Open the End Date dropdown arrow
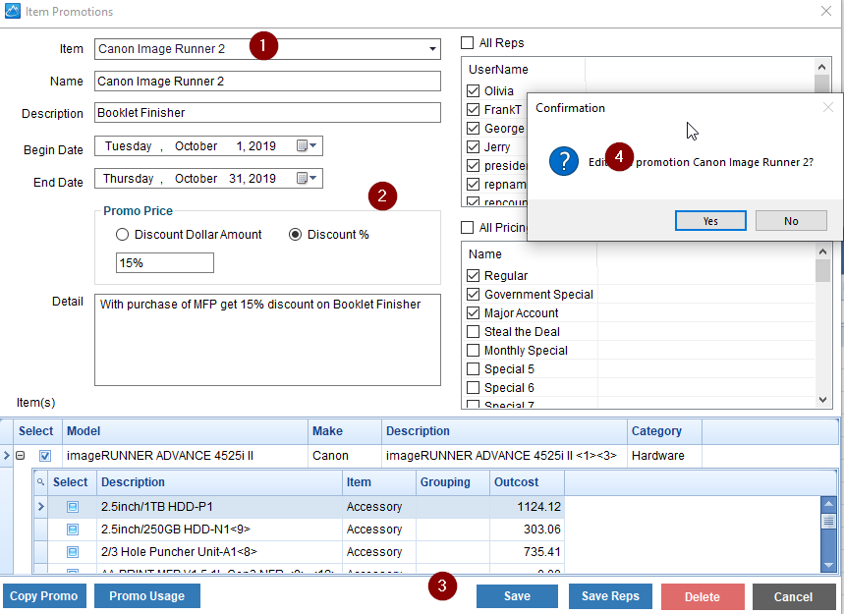Screen dimensions: 844x614 313,178
